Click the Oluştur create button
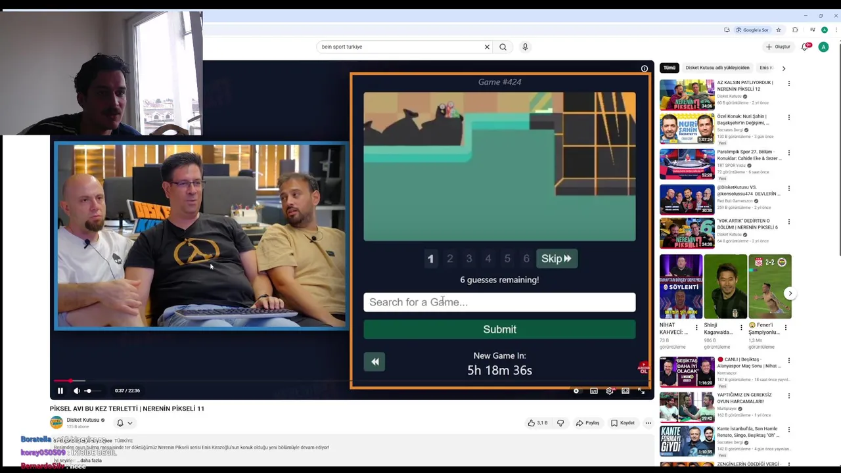This screenshot has width=841, height=473. 778,47
